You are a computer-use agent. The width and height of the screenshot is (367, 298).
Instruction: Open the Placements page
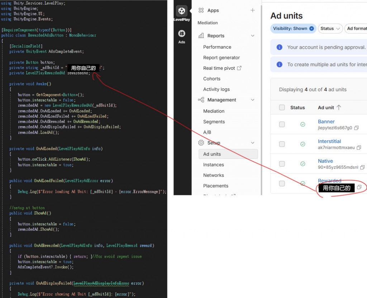[215, 186]
